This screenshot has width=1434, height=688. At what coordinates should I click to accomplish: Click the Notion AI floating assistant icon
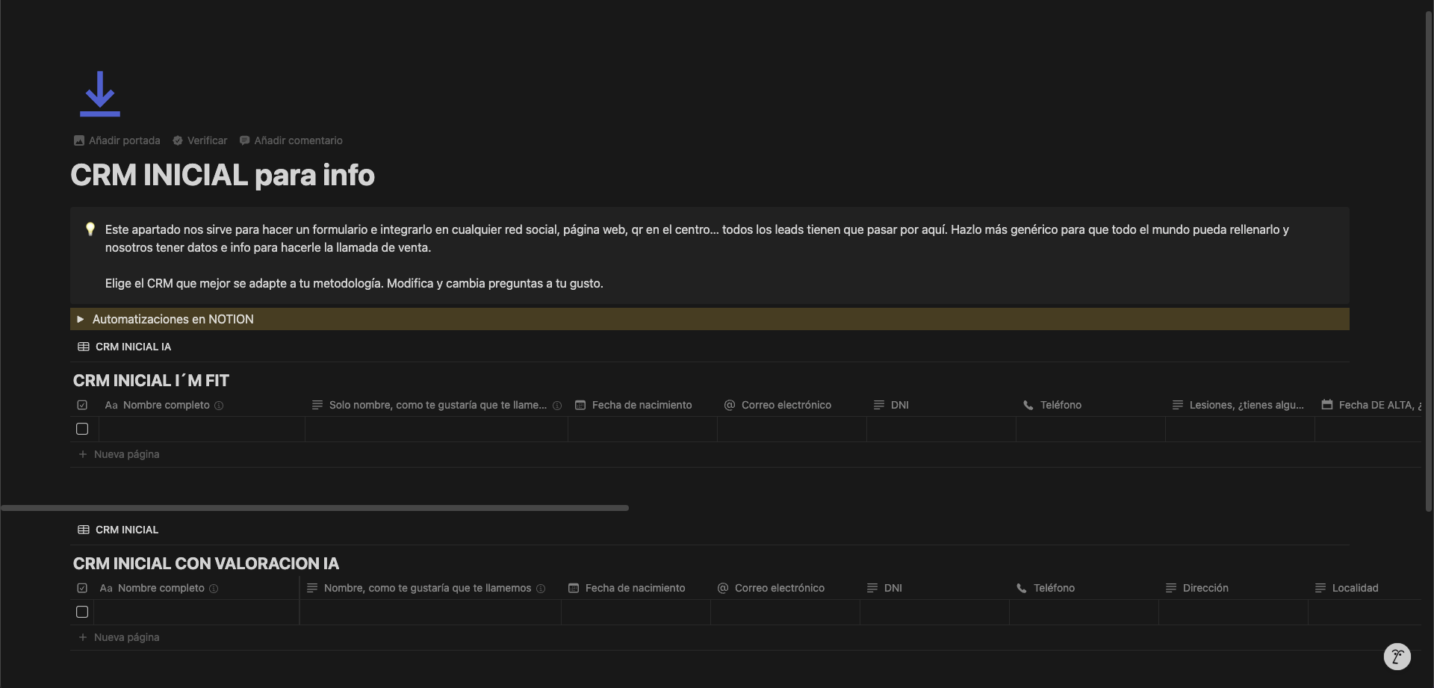[x=1397, y=657]
